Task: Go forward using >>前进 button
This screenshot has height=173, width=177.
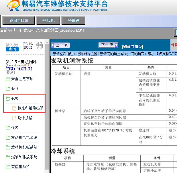Action: pyautogui.click(x=73, y=20)
